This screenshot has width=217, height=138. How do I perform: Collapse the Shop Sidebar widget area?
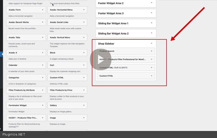pos(151,43)
